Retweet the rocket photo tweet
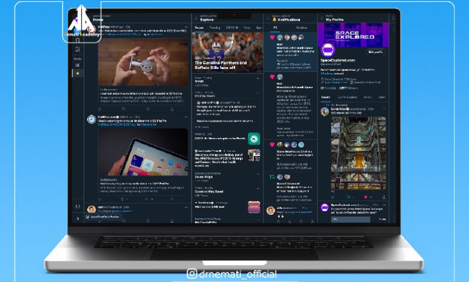This screenshot has height=282, width=469. coord(349,197)
